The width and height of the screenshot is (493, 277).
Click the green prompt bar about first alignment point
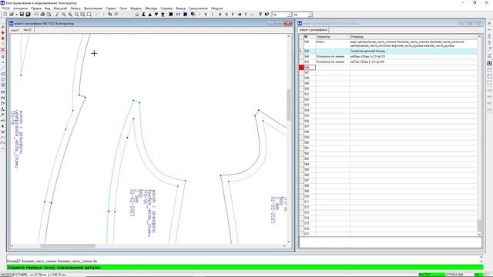245,268
